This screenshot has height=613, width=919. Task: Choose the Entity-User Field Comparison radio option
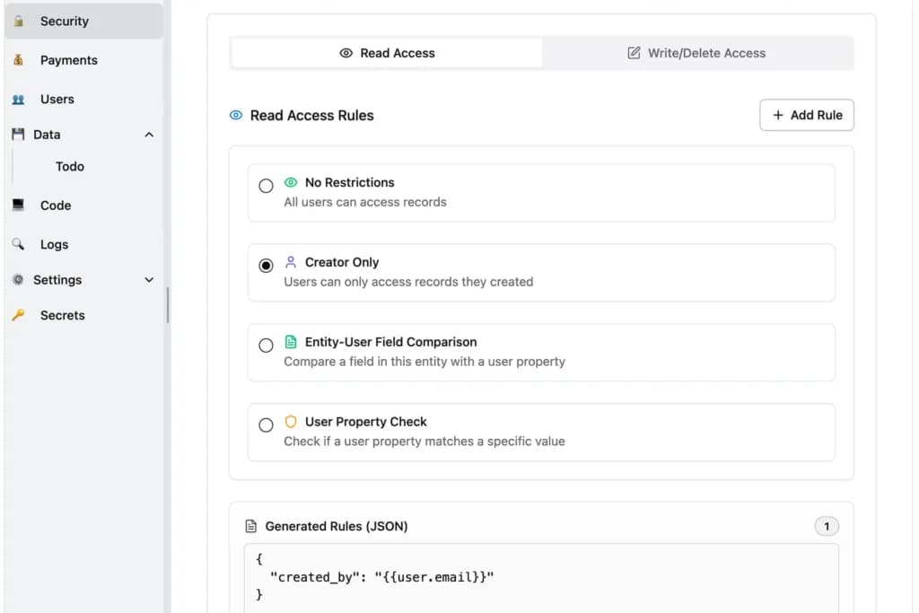point(266,346)
